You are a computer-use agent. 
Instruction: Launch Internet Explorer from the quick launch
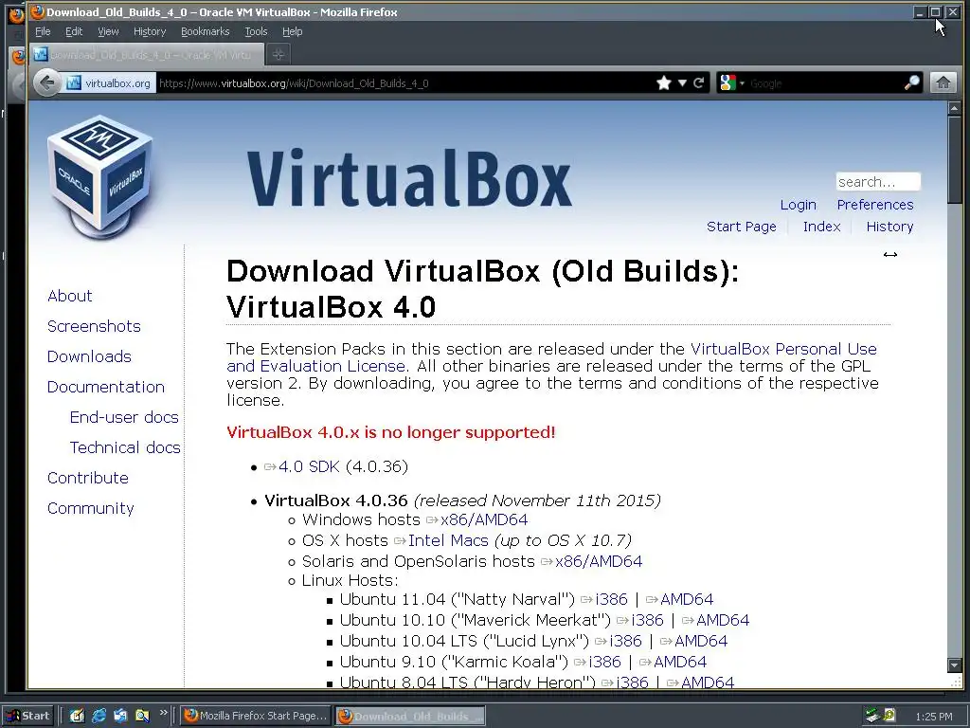(x=99, y=716)
